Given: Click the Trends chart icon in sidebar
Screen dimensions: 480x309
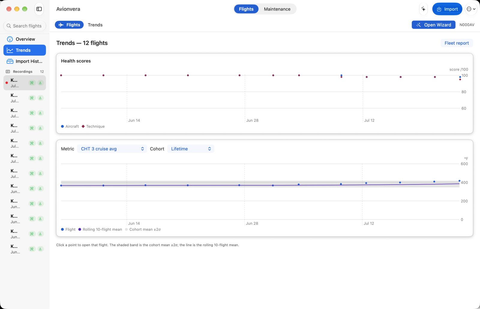Looking at the screenshot, I should coord(10,50).
